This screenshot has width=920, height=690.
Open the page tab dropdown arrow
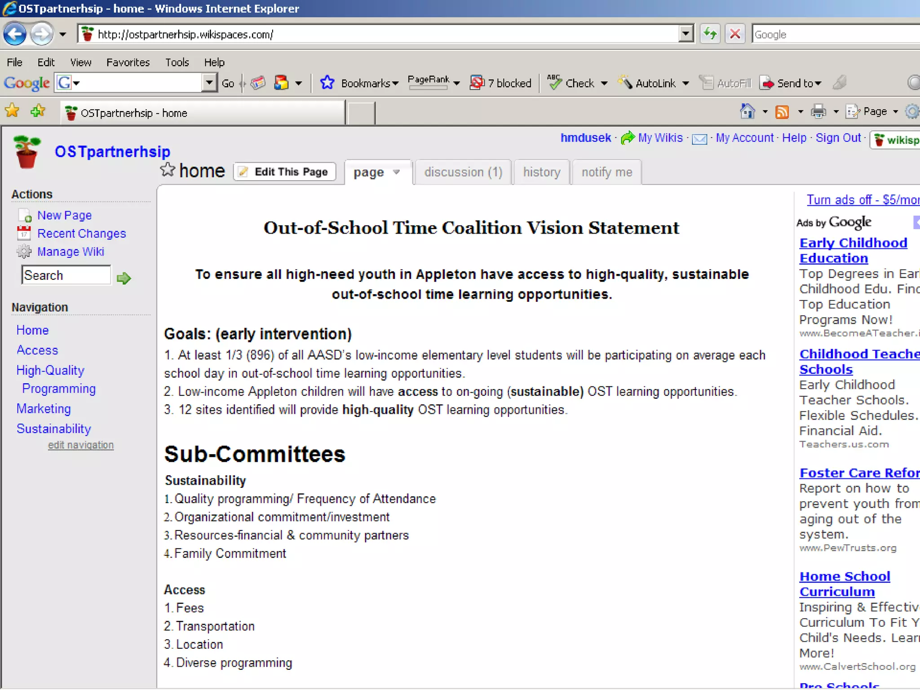tap(396, 172)
